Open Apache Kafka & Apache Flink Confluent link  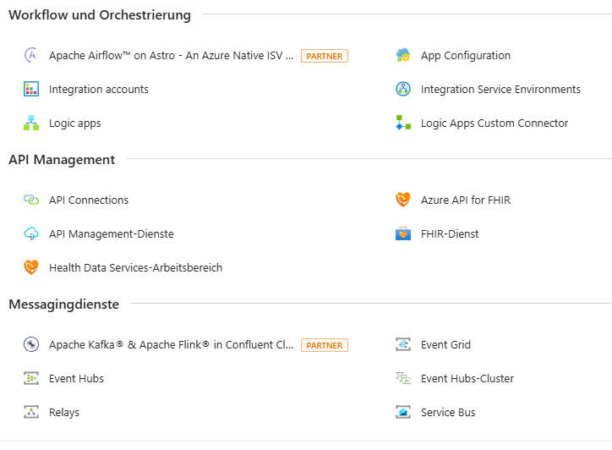(x=172, y=345)
